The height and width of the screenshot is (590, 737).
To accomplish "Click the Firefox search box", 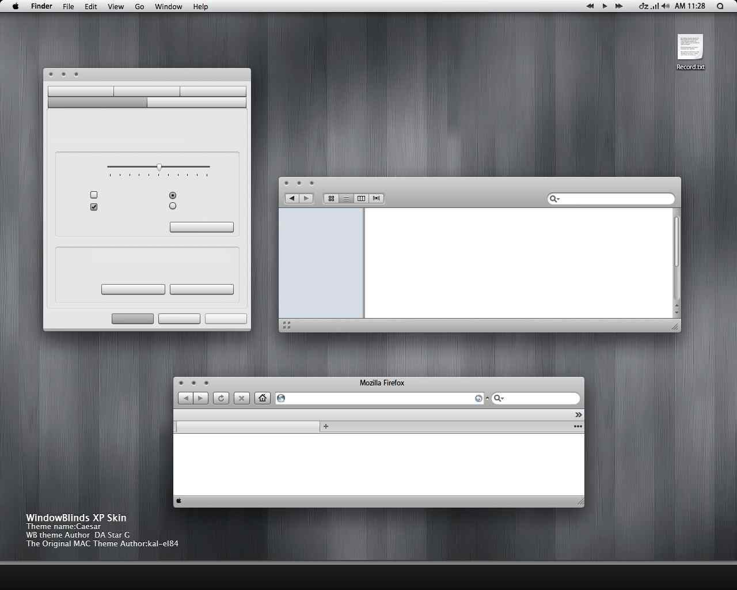I will (536, 398).
